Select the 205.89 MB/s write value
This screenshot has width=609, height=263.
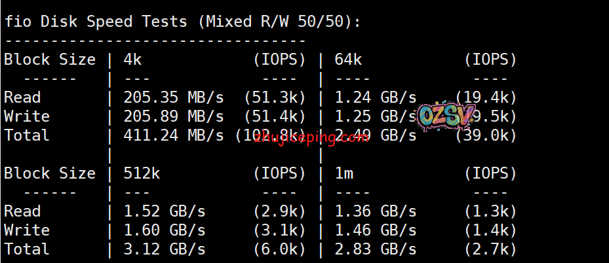pos(174,116)
